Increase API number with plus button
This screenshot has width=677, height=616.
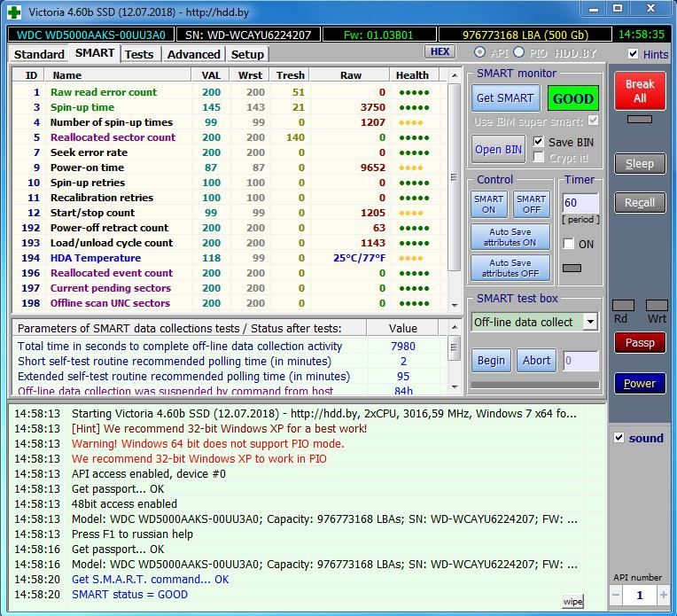(x=663, y=595)
